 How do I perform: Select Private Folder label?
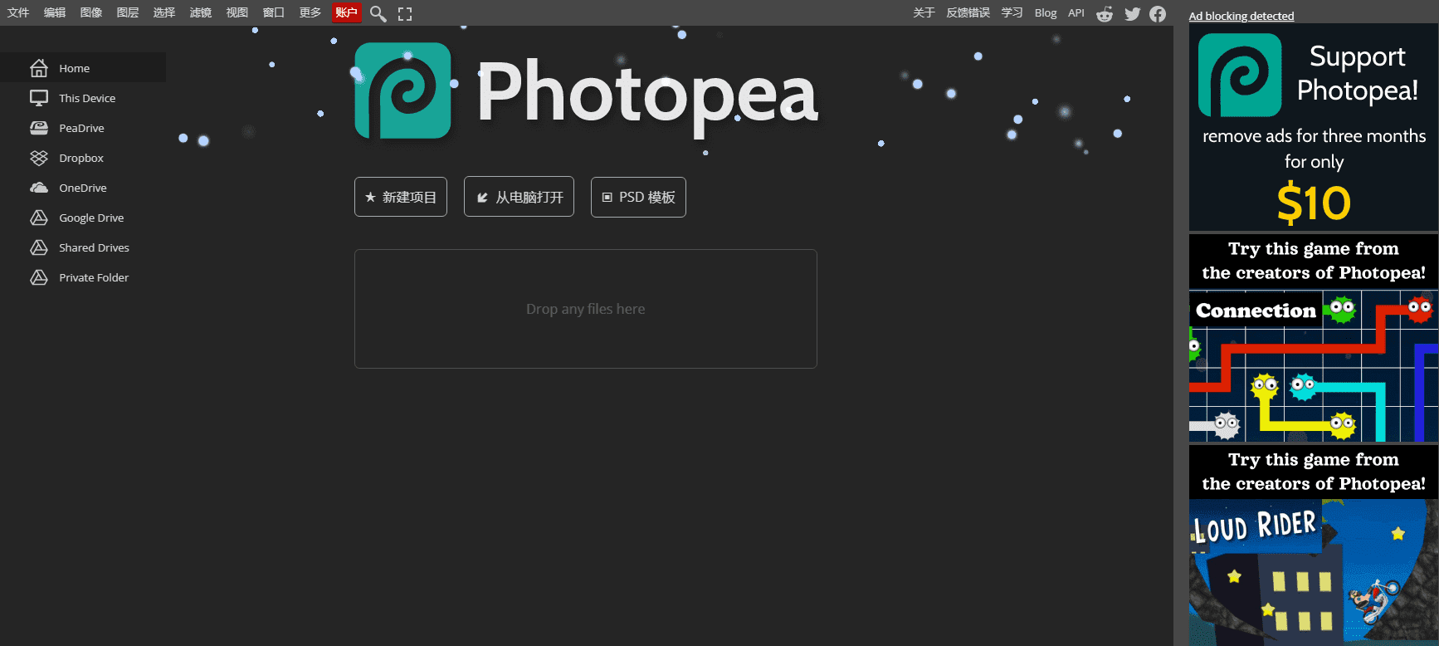click(x=94, y=277)
